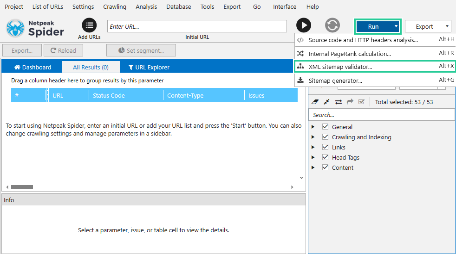Image resolution: width=456 pixels, height=254 pixels.
Task: Switch to the Dashboard tab
Action: (32, 67)
